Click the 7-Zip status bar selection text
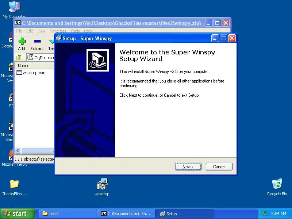Screen dimensions: 292x219 [34, 159]
